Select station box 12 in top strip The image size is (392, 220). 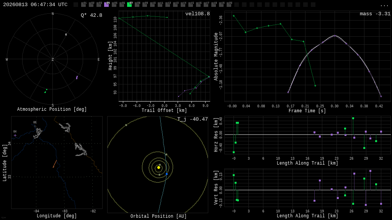pyautogui.click(x=168, y=5)
